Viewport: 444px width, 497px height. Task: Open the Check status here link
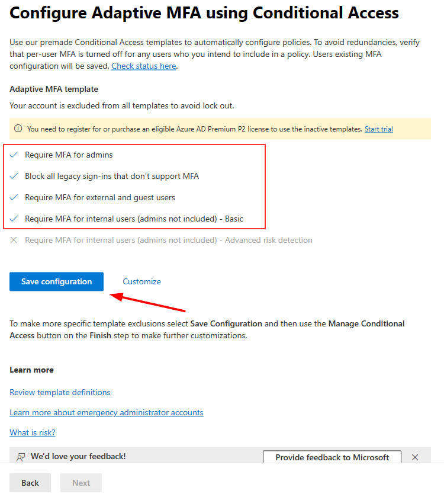pos(144,66)
